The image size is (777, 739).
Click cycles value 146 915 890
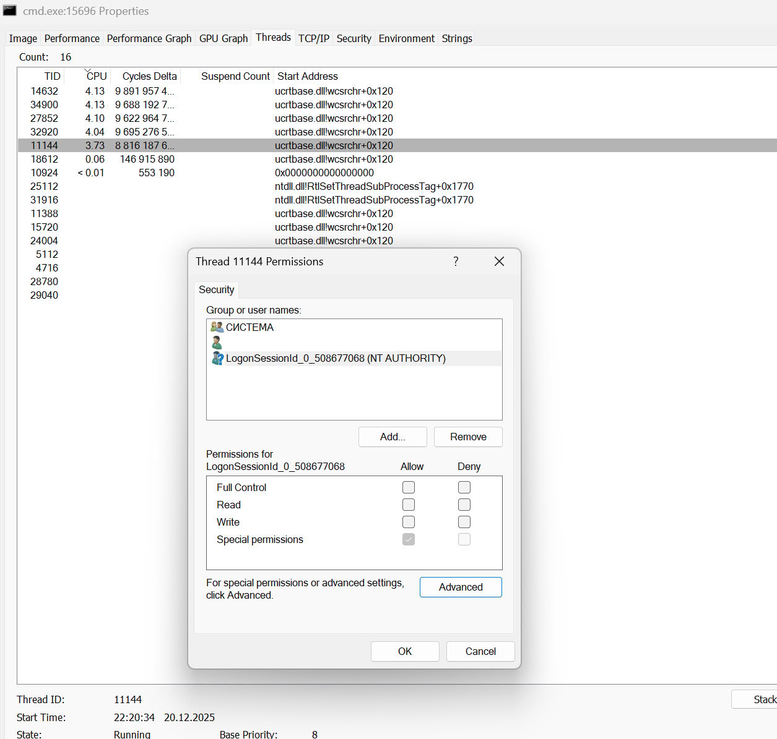coord(147,159)
